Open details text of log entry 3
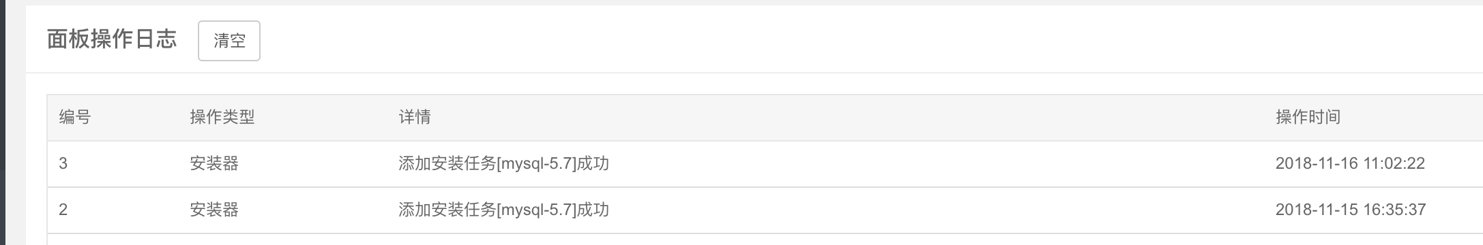Screen dimensions: 1483x245 click(x=504, y=163)
